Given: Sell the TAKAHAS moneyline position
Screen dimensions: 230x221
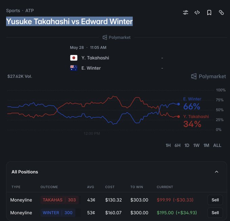Looking at the screenshot, I should tap(215, 200).
